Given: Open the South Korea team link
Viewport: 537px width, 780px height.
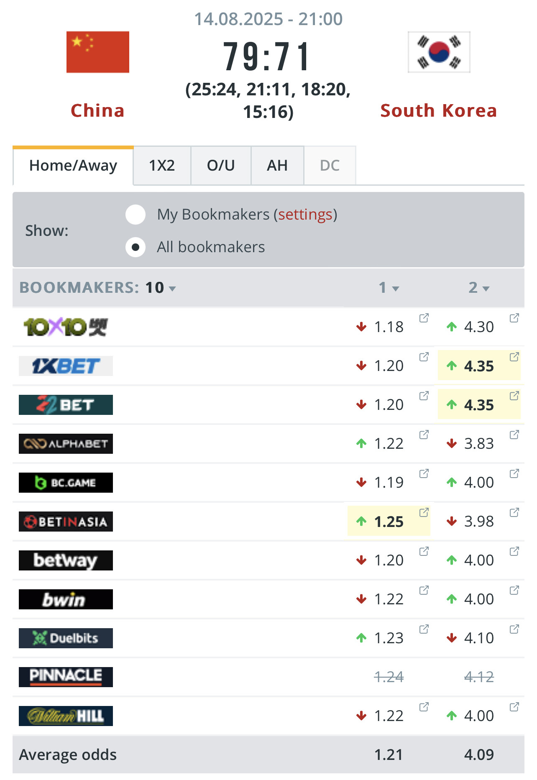Looking at the screenshot, I should point(438,111).
